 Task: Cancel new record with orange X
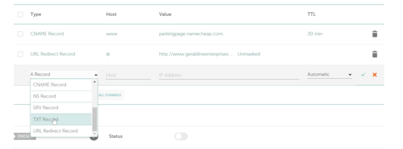[x=375, y=75]
